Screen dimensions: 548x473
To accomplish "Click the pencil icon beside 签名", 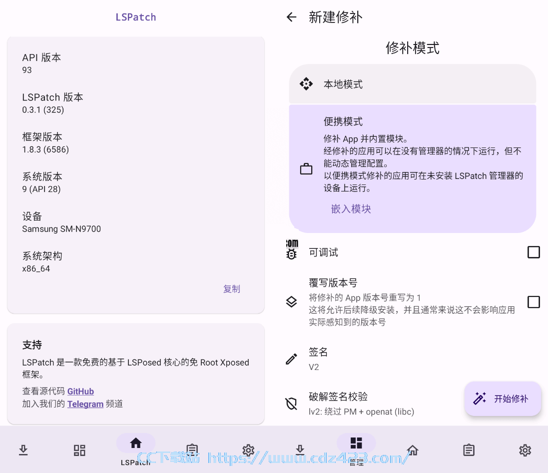I will (x=291, y=359).
